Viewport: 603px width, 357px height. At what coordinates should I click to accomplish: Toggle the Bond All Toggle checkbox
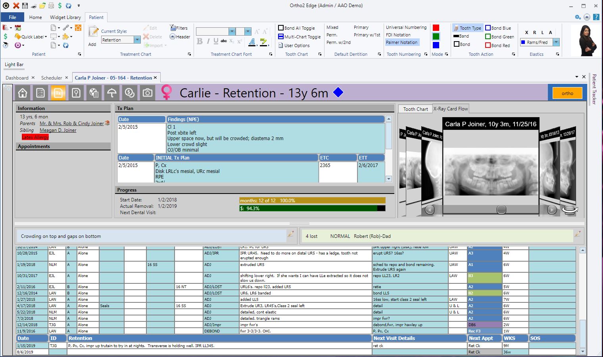[x=281, y=28]
